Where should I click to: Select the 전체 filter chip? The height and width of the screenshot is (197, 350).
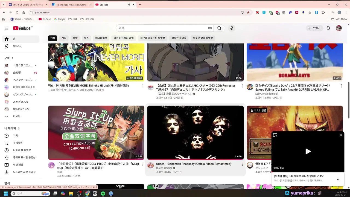point(52,38)
